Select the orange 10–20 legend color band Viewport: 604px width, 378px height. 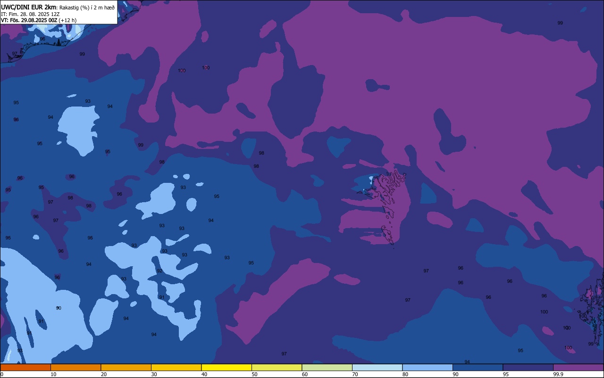click(75, 367)
